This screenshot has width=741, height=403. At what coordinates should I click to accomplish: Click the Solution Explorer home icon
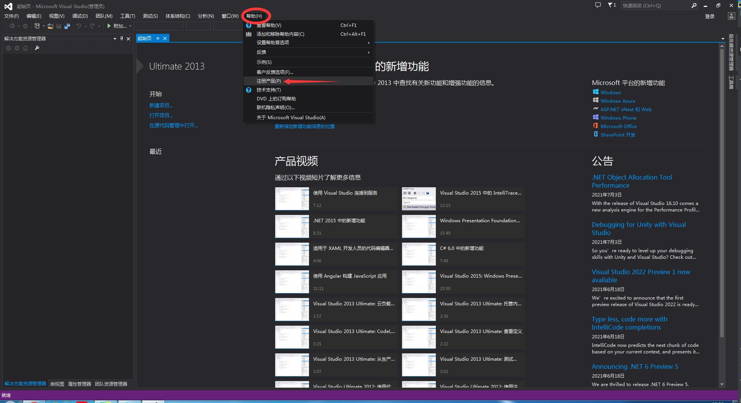click(25, 48)
